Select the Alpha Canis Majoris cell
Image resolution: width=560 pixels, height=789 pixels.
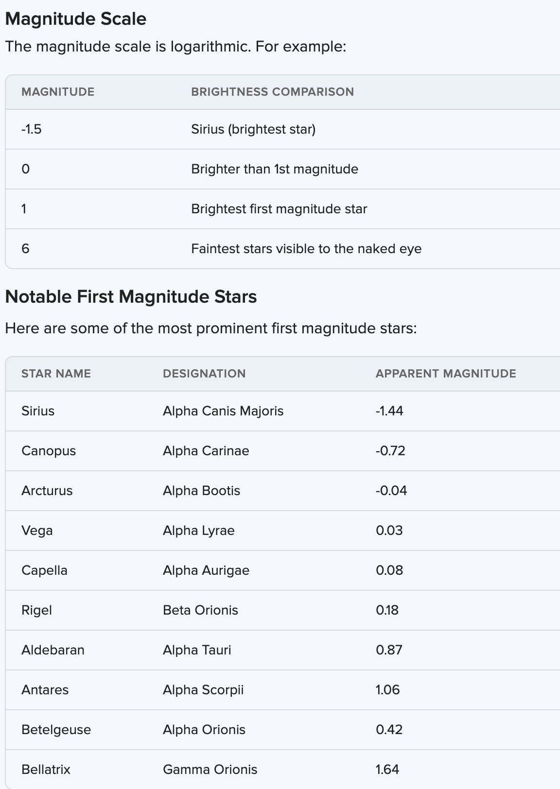(223, 411)
